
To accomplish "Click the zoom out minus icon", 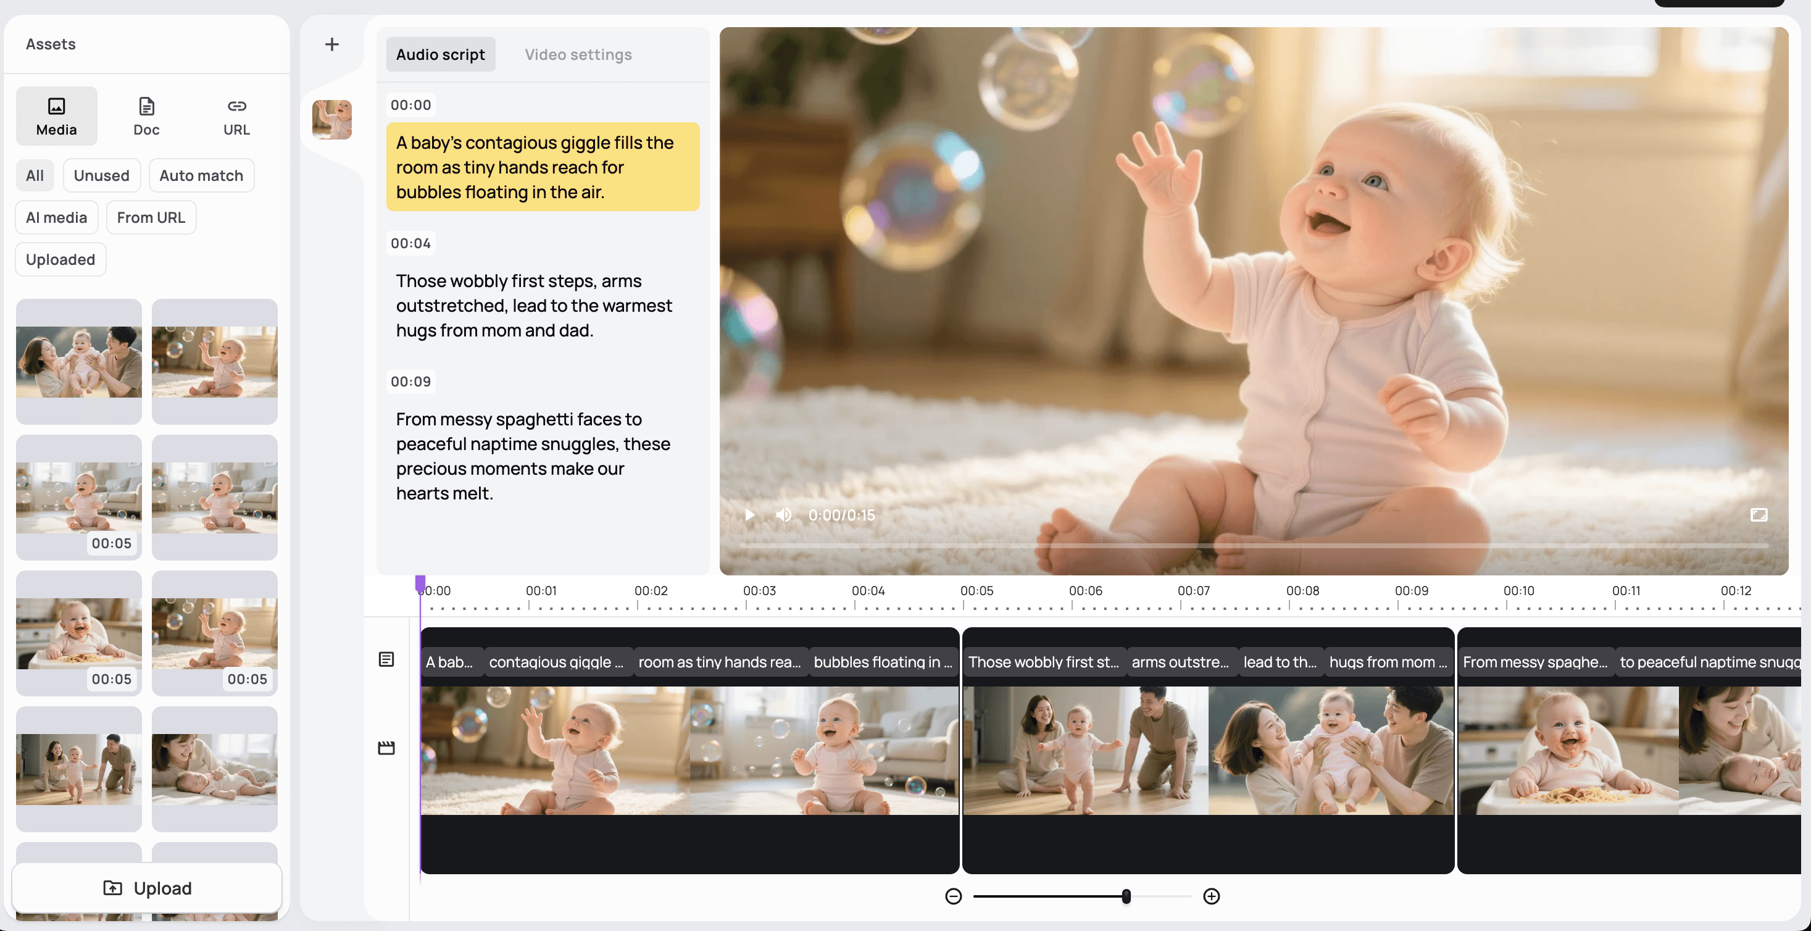I will click(953, 896).
